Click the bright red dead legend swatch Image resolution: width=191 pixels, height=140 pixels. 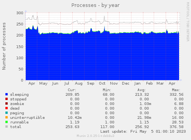7,108
